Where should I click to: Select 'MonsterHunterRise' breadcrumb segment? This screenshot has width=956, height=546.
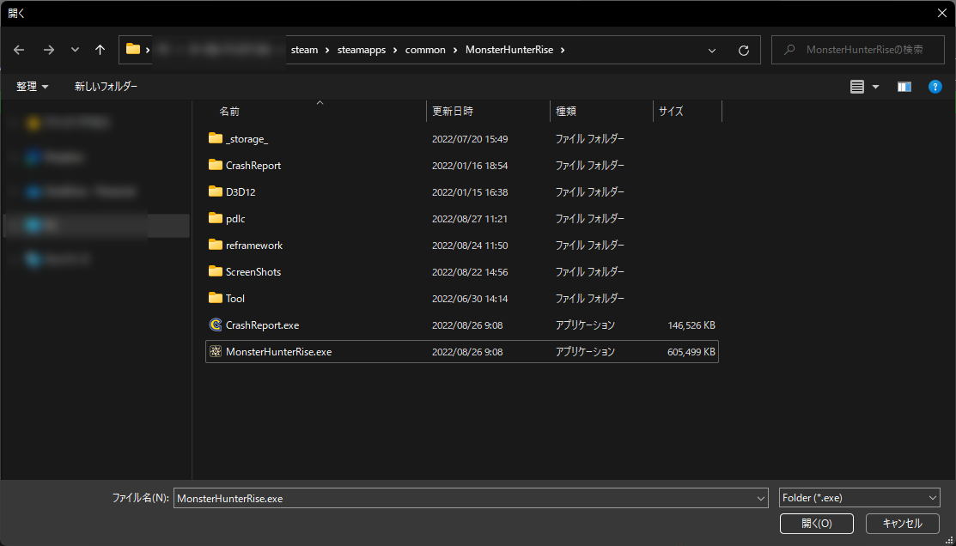509,50
